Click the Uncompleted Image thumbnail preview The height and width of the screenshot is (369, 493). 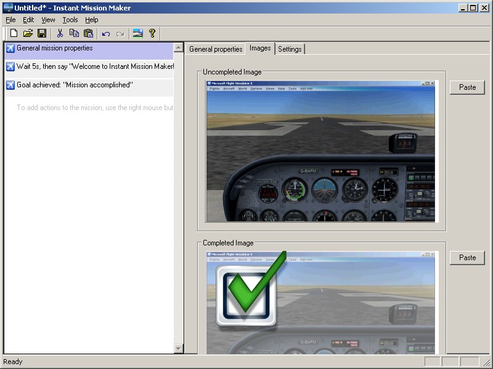[x=320, y=151]
